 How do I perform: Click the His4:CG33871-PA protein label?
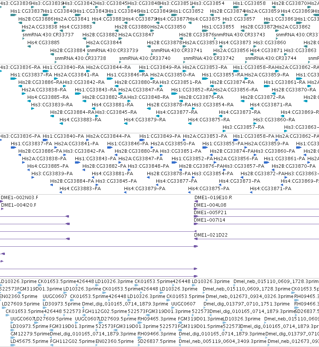(x=271, y=189)
